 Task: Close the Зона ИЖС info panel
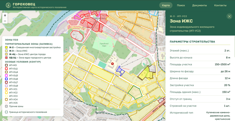[x=229, y=16]
